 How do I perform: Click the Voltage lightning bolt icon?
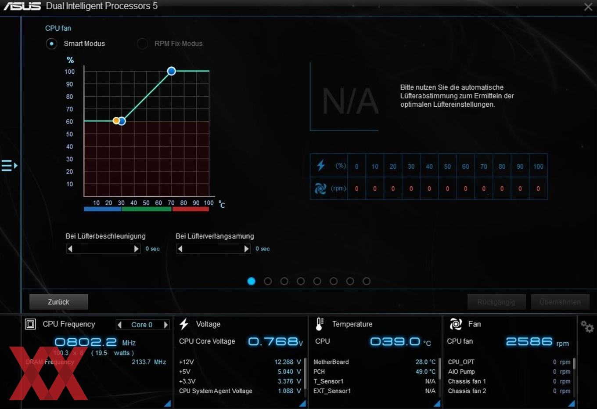[x=184, y=324]
